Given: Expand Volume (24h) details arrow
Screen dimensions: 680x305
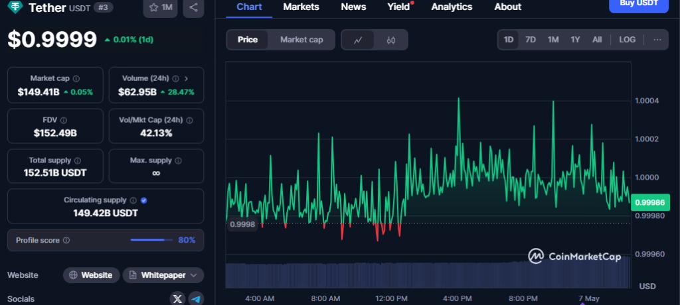Looking at the screenshot, I should (x=187, y=79).
